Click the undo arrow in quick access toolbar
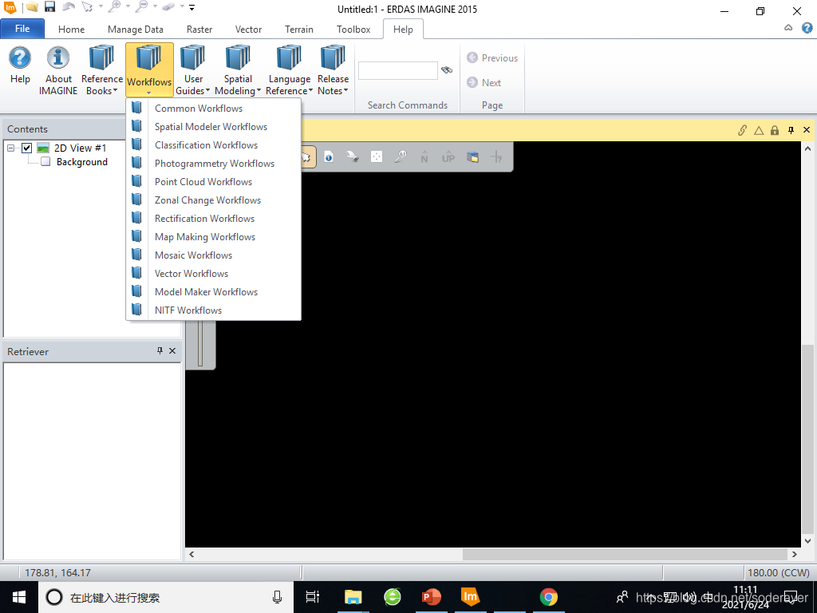This screenshot has width=817, height=613. tap(69, 7)
